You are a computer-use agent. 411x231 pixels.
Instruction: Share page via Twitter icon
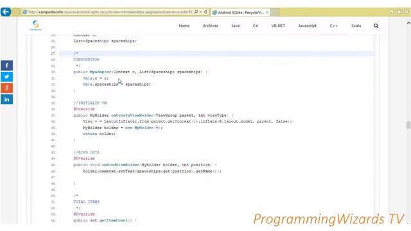(x=7, y=77)
